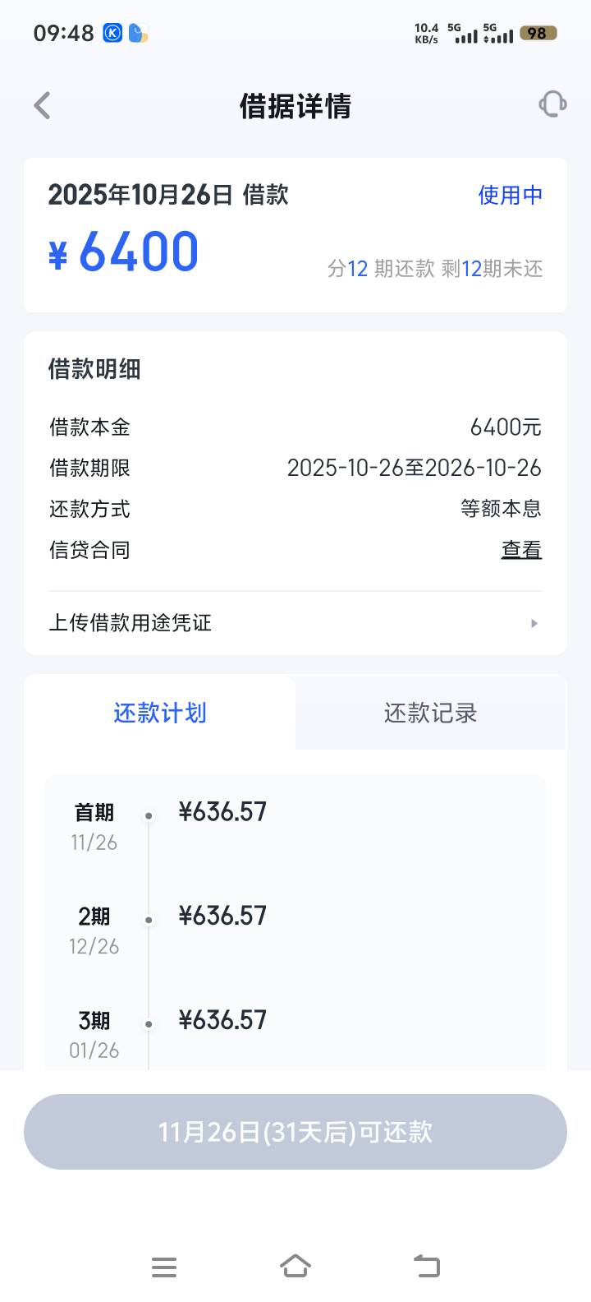
Task: Tap the Android back navigation icon
Action: click(x=426, y=1266)
